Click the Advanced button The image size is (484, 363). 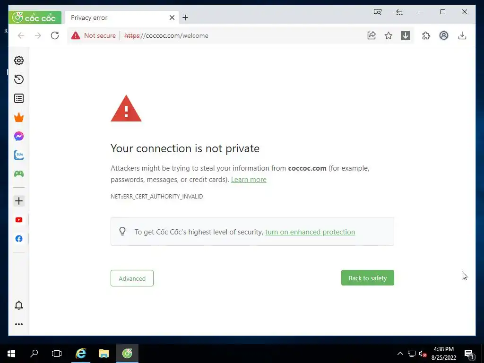coord(132,278)
